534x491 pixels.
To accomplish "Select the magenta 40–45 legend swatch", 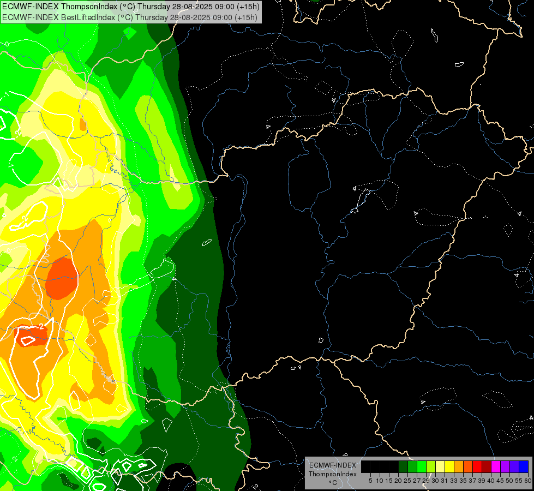I will point(496,466).
